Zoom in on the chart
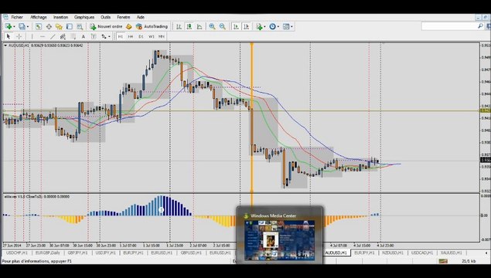 [212, 26]
